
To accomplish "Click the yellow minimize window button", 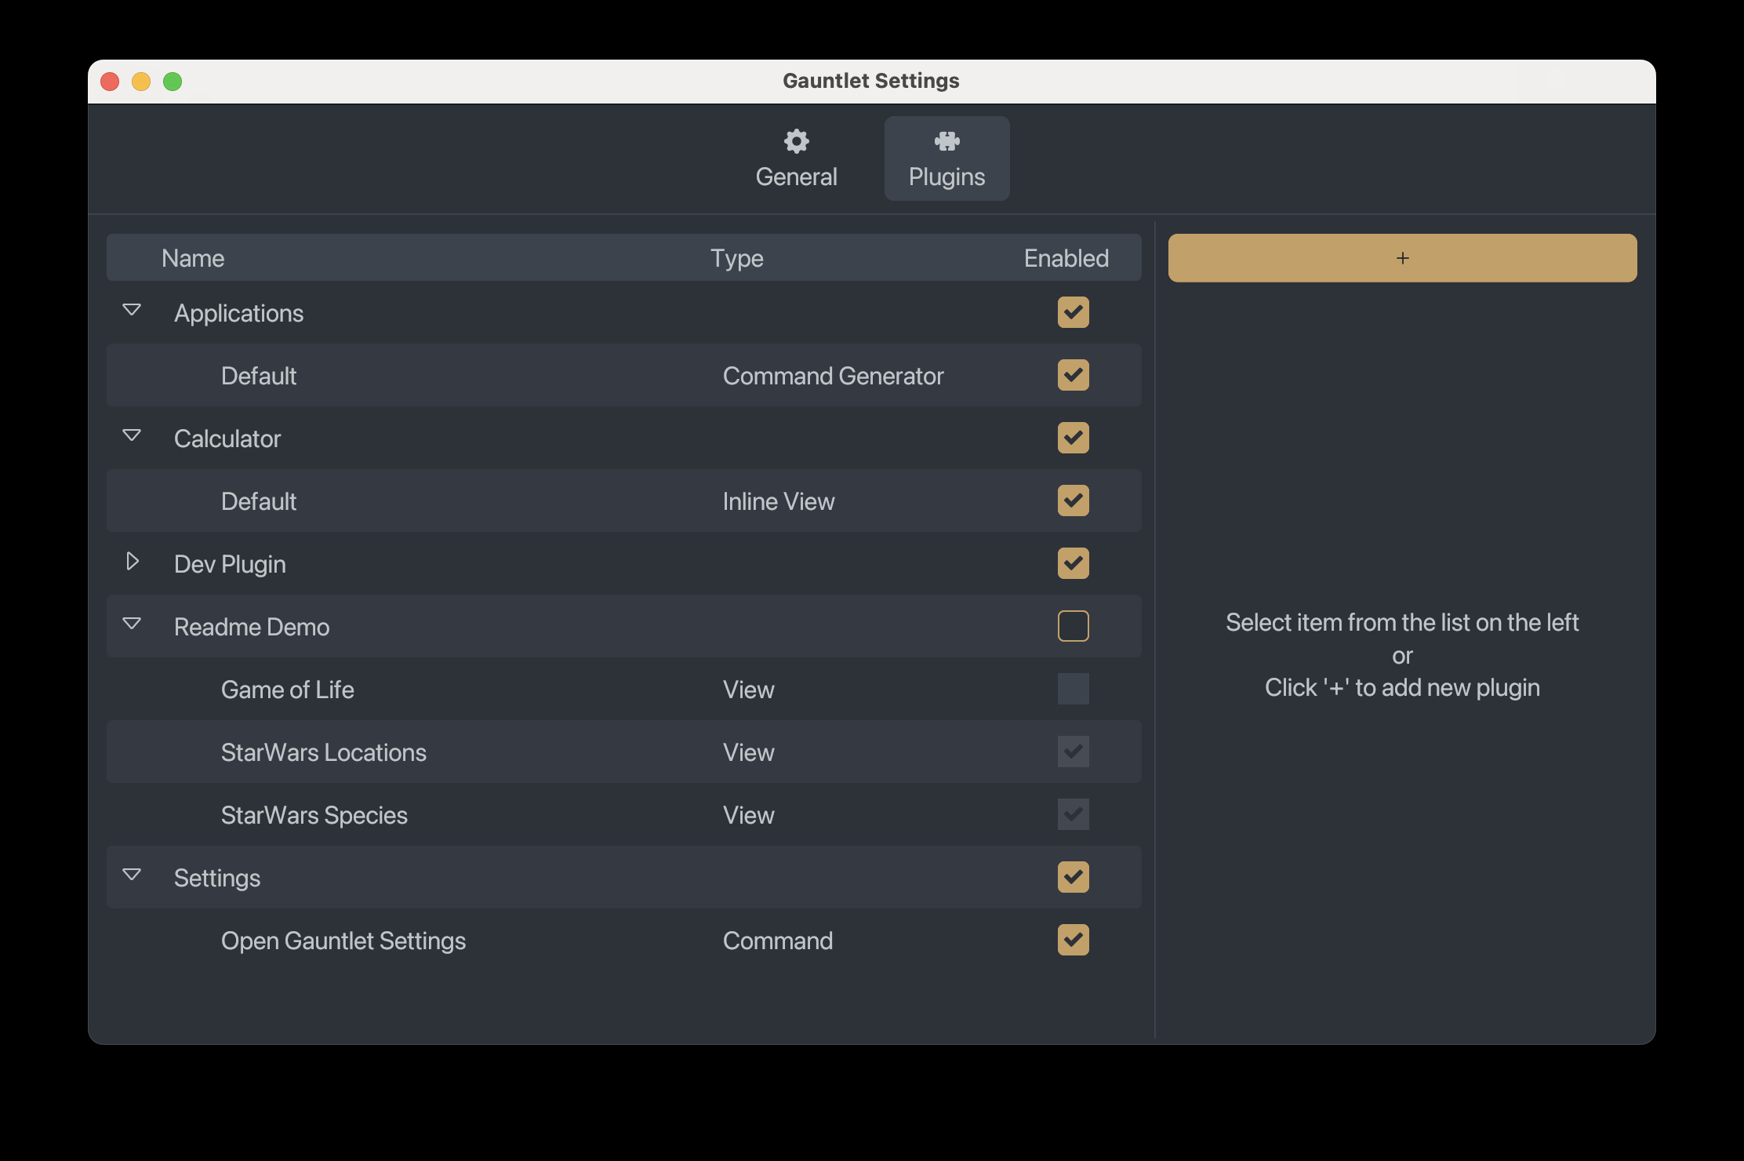I will (141, 82).
